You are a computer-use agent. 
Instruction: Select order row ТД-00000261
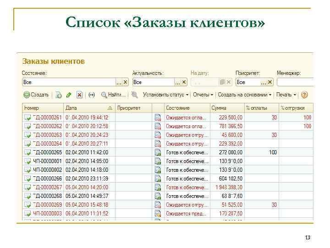(x=168, y=117)
